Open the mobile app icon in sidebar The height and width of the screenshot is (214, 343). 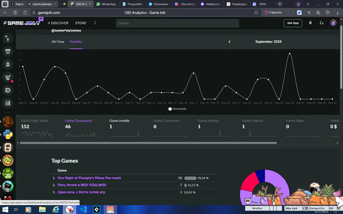coord(8,90)
